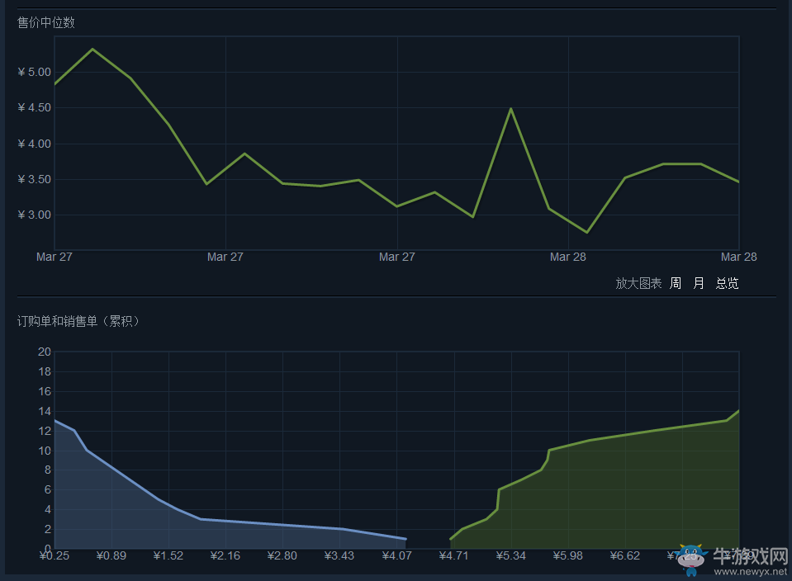
Task: Switch the chart zoom to 月 (month)
Action: pos(699,283)
